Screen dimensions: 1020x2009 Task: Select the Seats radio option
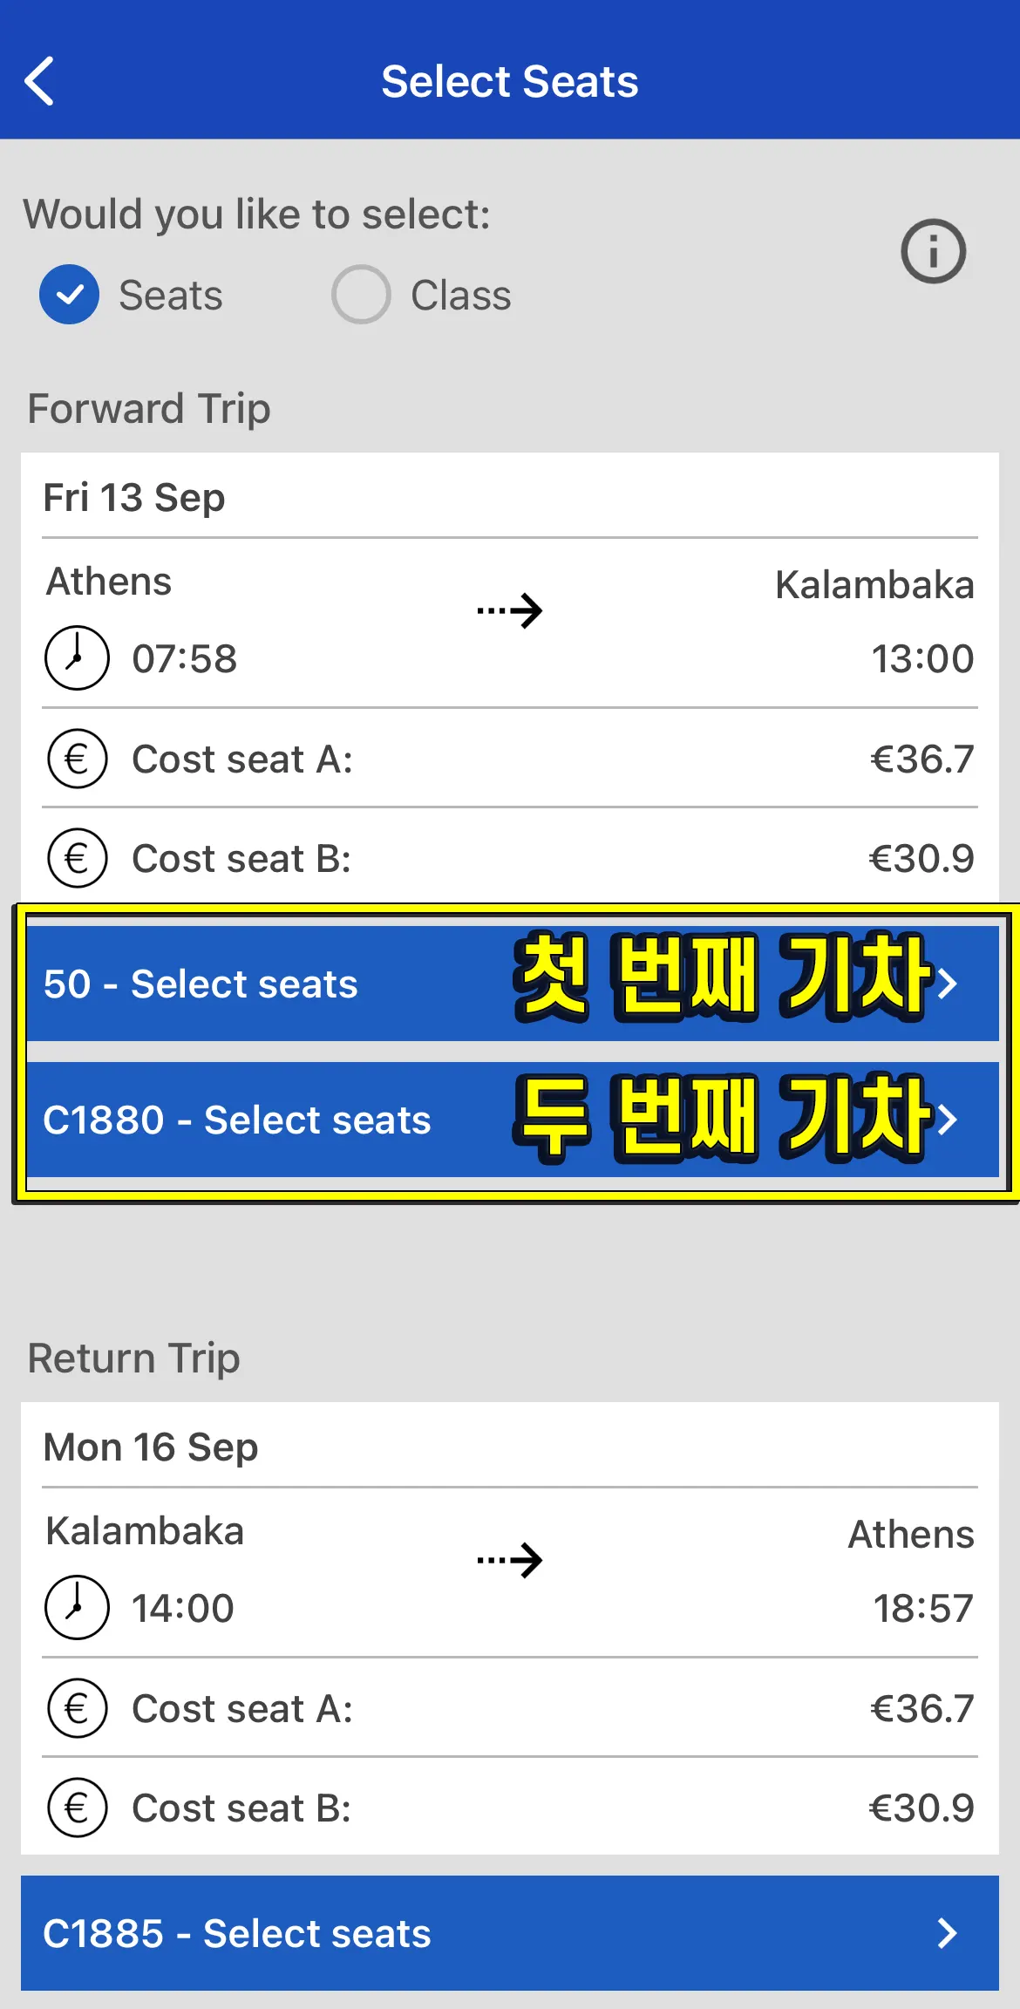(x=70, y=295)
